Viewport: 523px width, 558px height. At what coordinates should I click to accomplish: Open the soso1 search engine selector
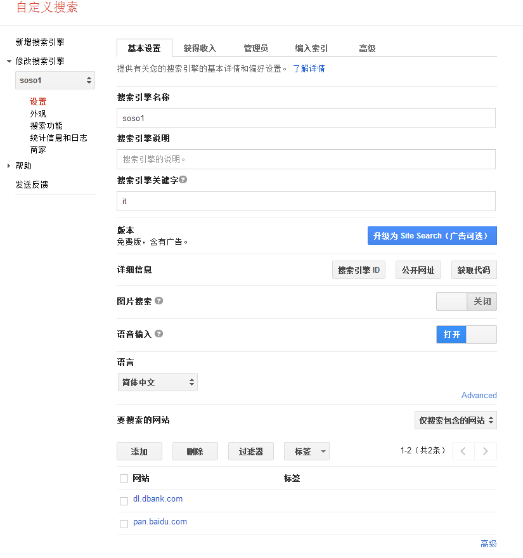coord(55,81)
